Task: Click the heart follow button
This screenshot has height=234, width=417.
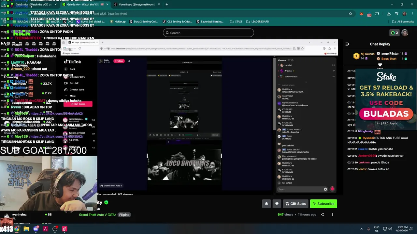Action: click(x=277, y=204)
